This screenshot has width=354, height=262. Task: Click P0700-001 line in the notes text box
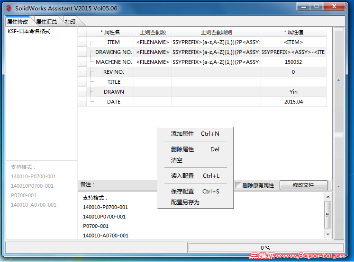point(96,226)
